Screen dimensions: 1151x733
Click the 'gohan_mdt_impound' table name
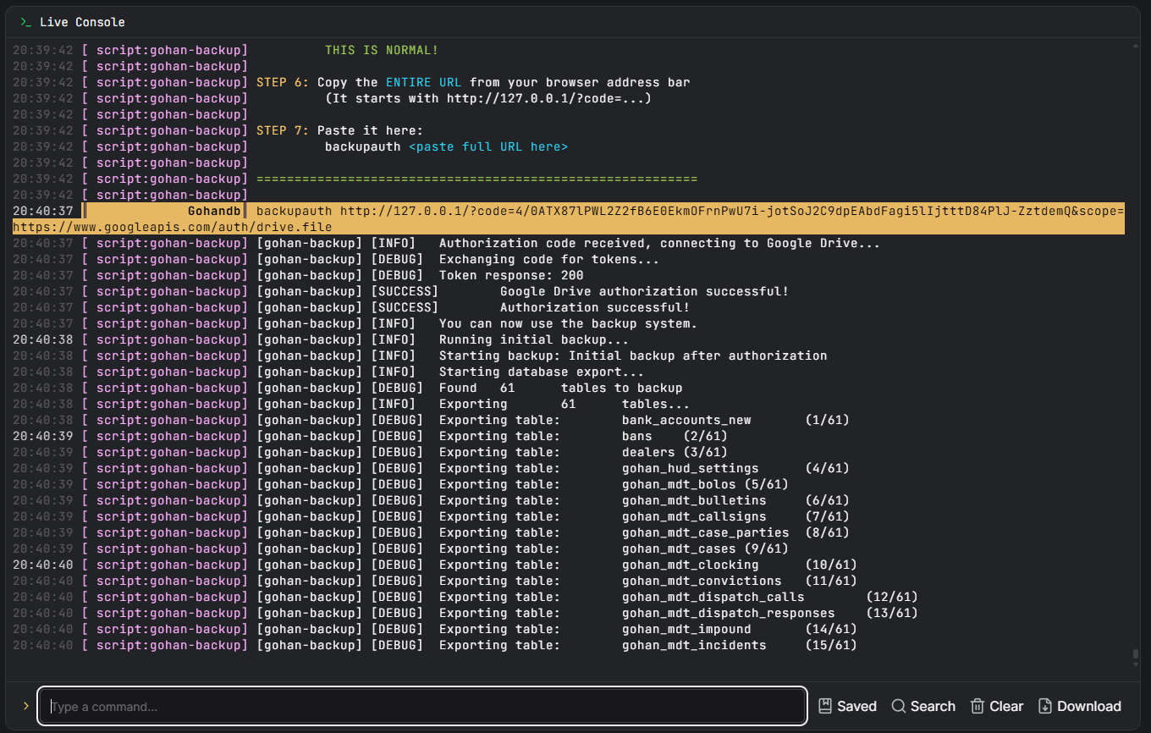[686, 629]
